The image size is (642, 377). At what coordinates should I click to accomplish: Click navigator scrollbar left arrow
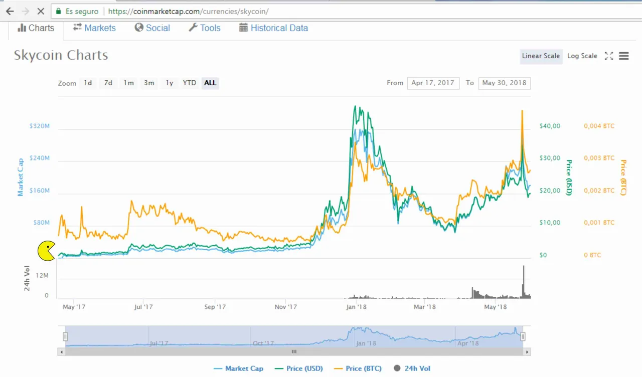pos(61,352)
